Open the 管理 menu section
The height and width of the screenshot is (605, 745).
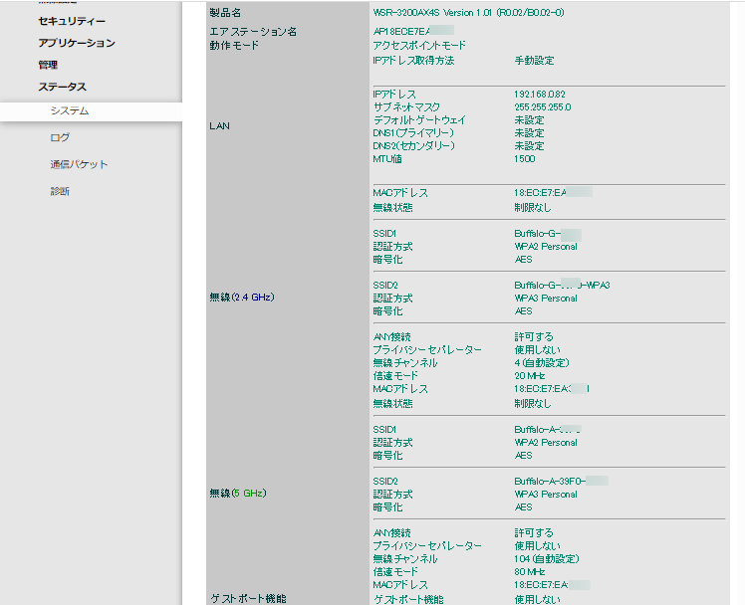pos(48,65)
